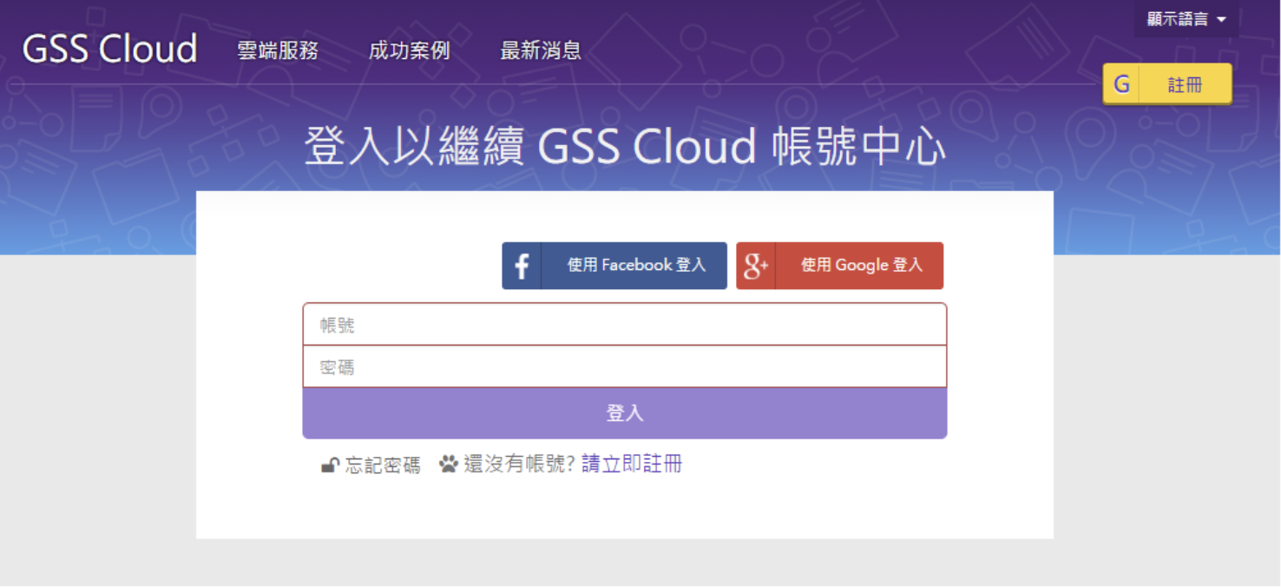Image resolution: width=1281 pixels, height=587 pixels.
Task: Open the 雲端服務 menu item
Action: coord(278,50)
